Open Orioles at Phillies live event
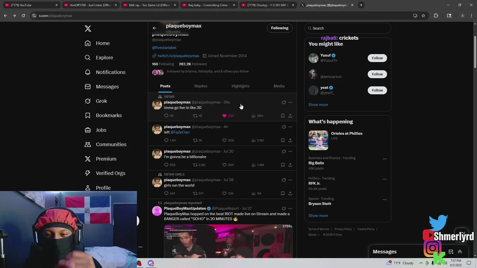 coord(348,140)
